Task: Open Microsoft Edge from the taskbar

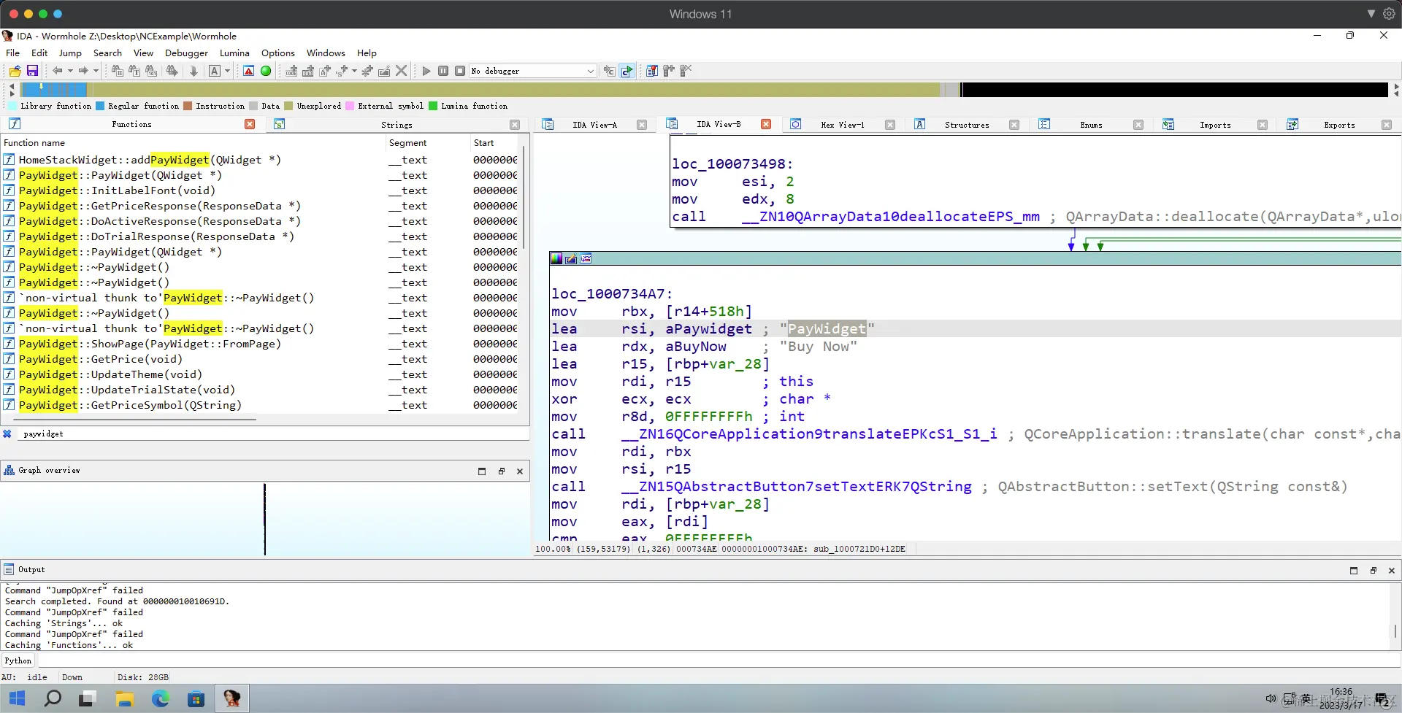Action: point(160,698)
